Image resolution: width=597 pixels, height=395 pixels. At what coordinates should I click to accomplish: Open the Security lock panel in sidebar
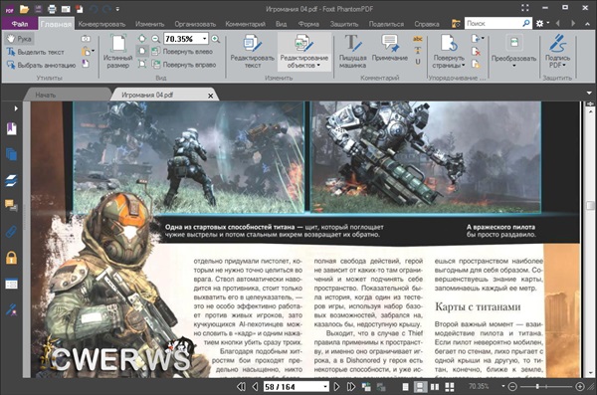point(11,258)
